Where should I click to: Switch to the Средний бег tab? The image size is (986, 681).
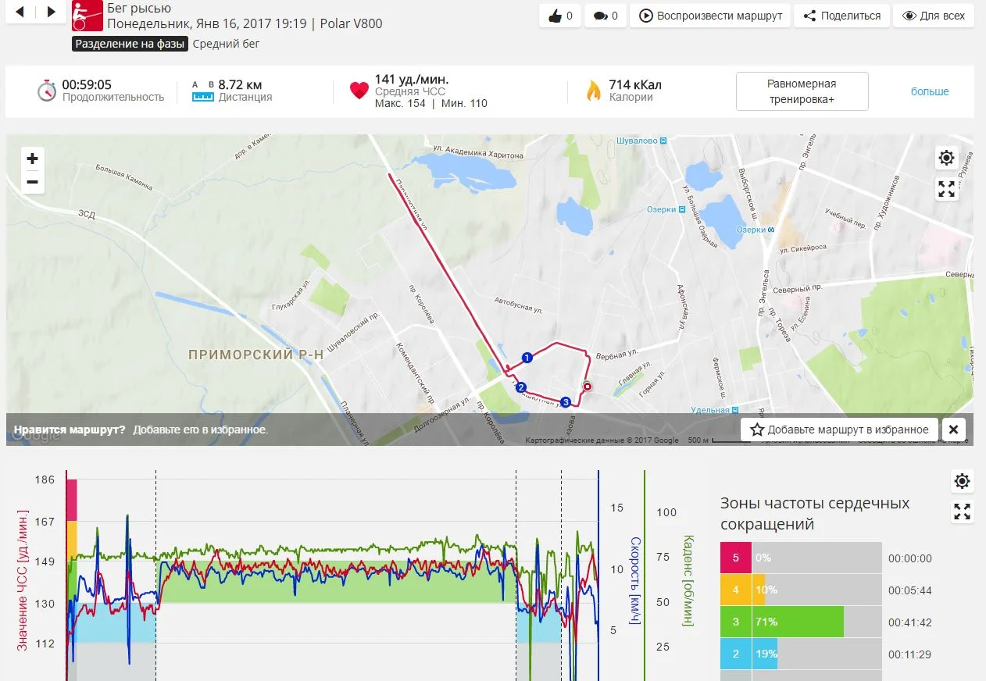[x=227, y=44]
